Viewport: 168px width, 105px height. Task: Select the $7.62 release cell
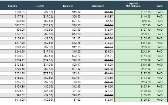point(68,100)
